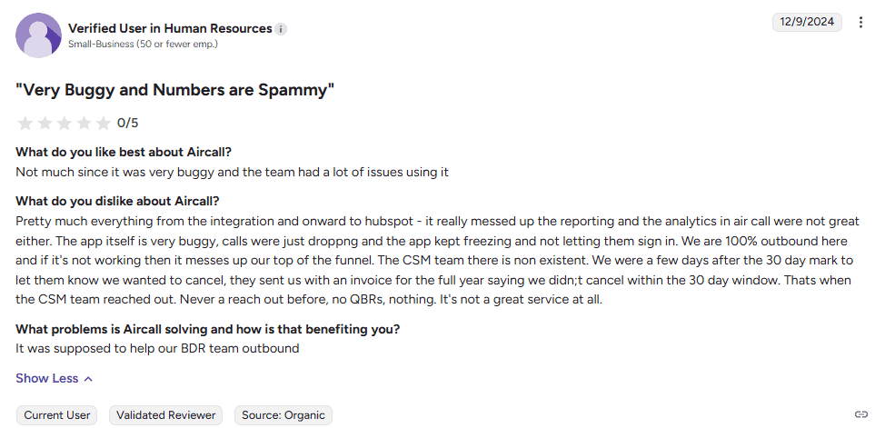The height and width of the screenshot is (428, 885).
Task: Collapse the review with Show Less
Action: pos(55,378)
